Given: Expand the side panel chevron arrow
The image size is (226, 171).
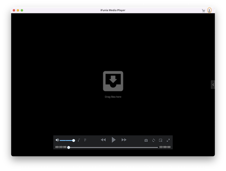Looking at the screenshot, I should coord(213,85).
